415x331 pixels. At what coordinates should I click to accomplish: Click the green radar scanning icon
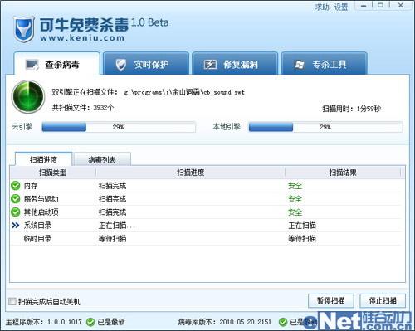tap(28, 96)
